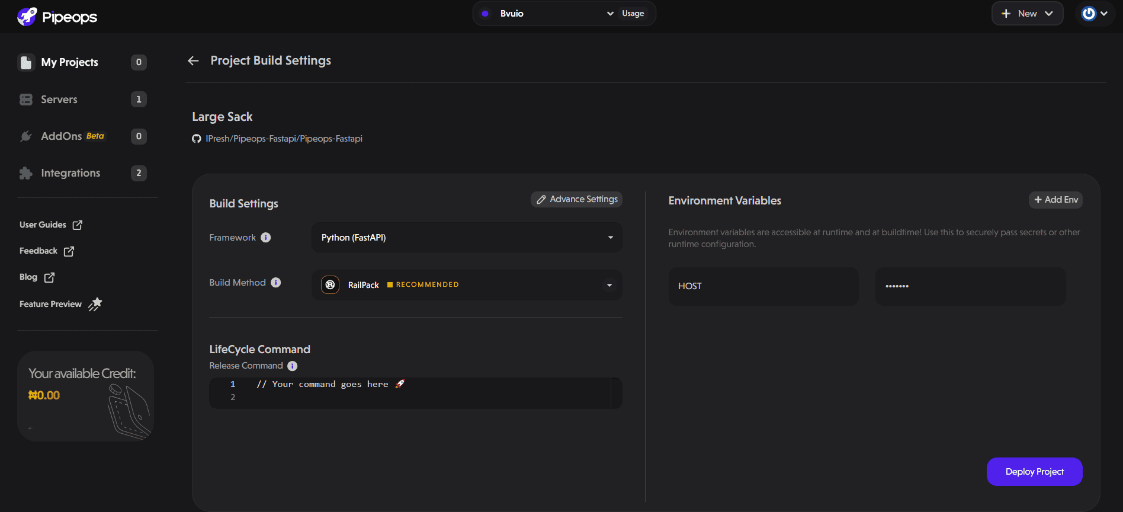Click the Feature Preview shooting star icon
The width and height of the screenshot is (1123, 512).
[x=95, y=304]
